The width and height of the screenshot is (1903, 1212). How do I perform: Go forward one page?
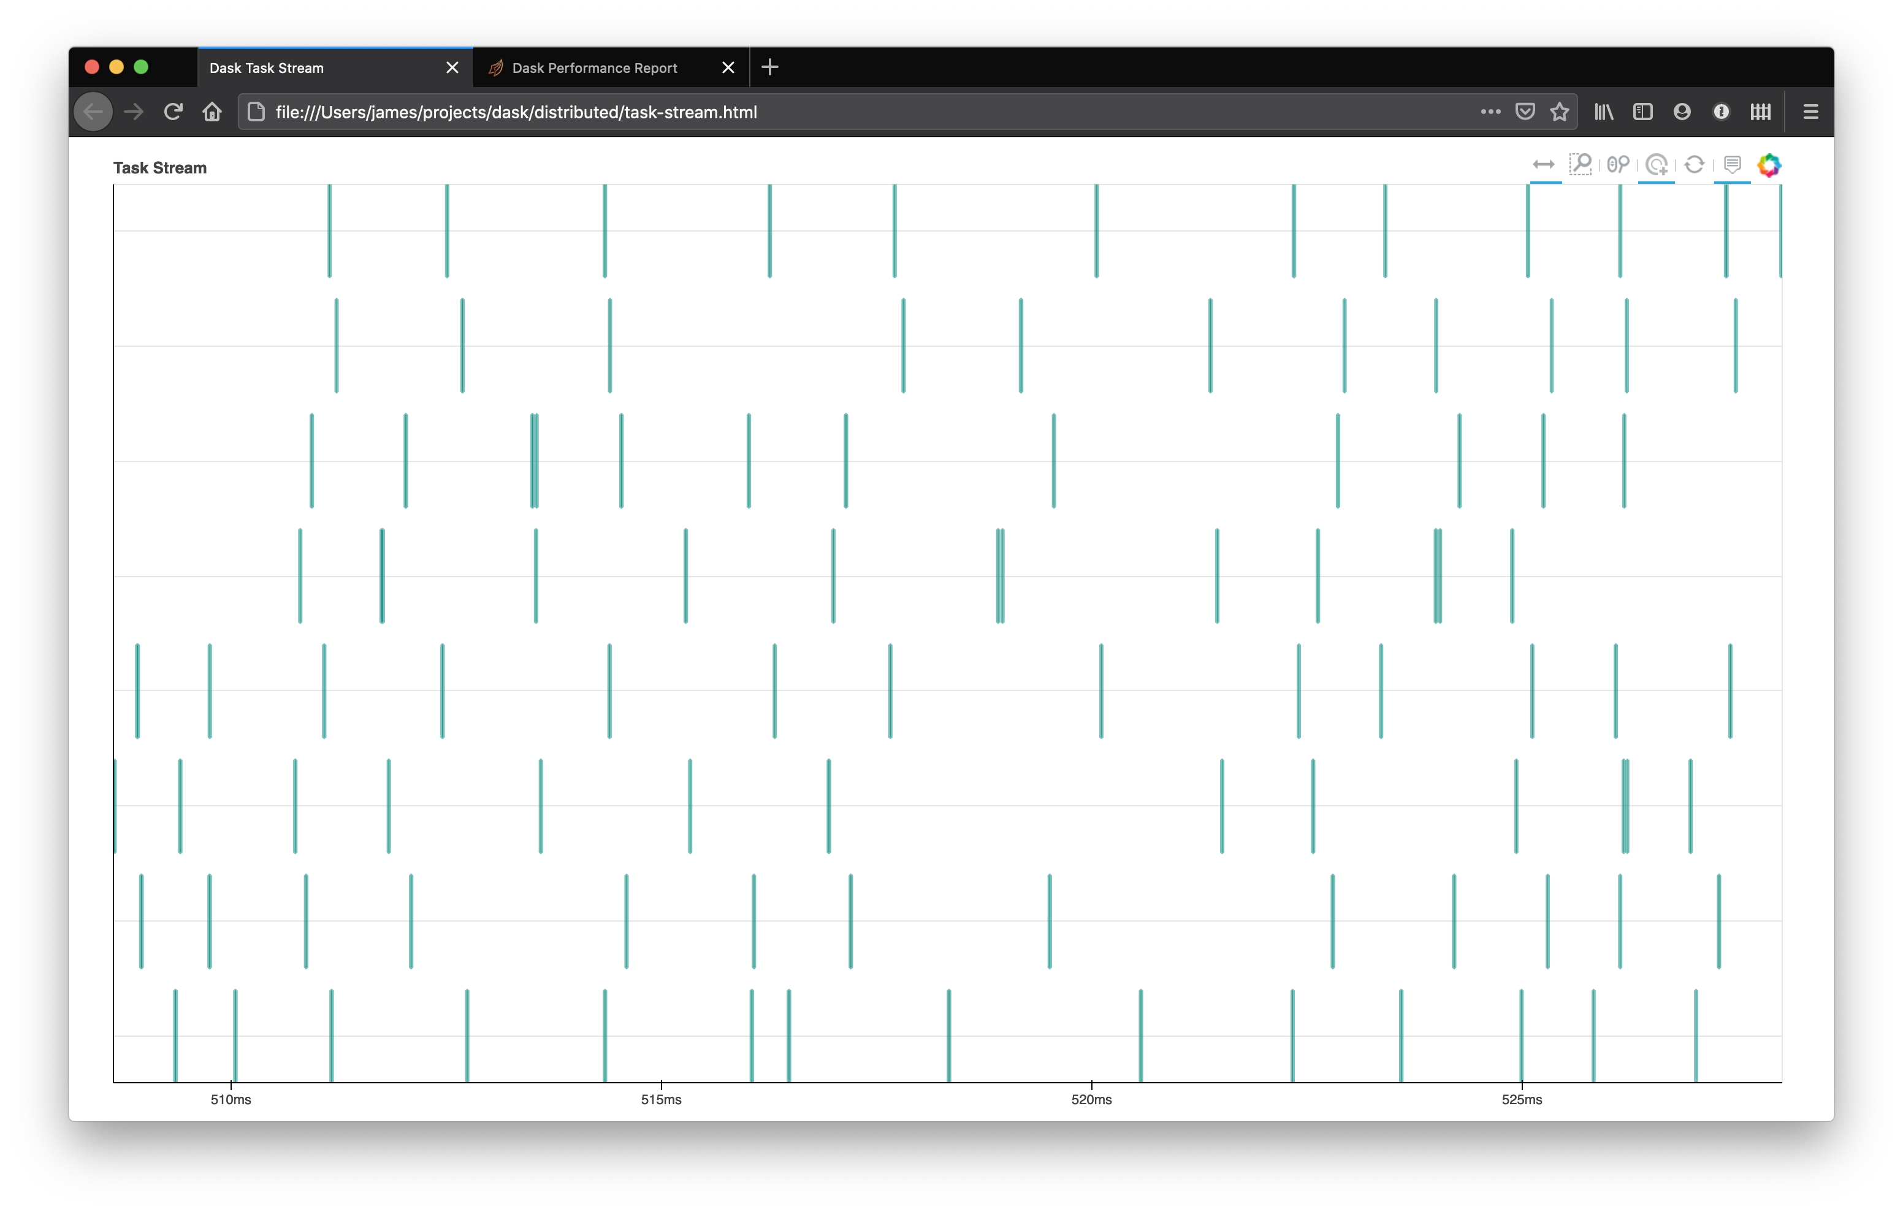(134, 112)
